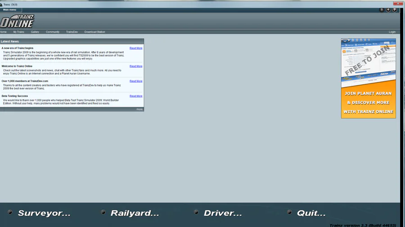Click the dimmed round icon beside plus

click(382, 10)
